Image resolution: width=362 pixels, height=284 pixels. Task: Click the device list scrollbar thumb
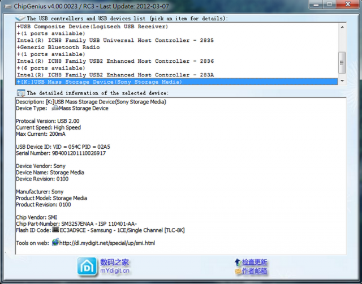pyautogui.click(x=342, y=63)
